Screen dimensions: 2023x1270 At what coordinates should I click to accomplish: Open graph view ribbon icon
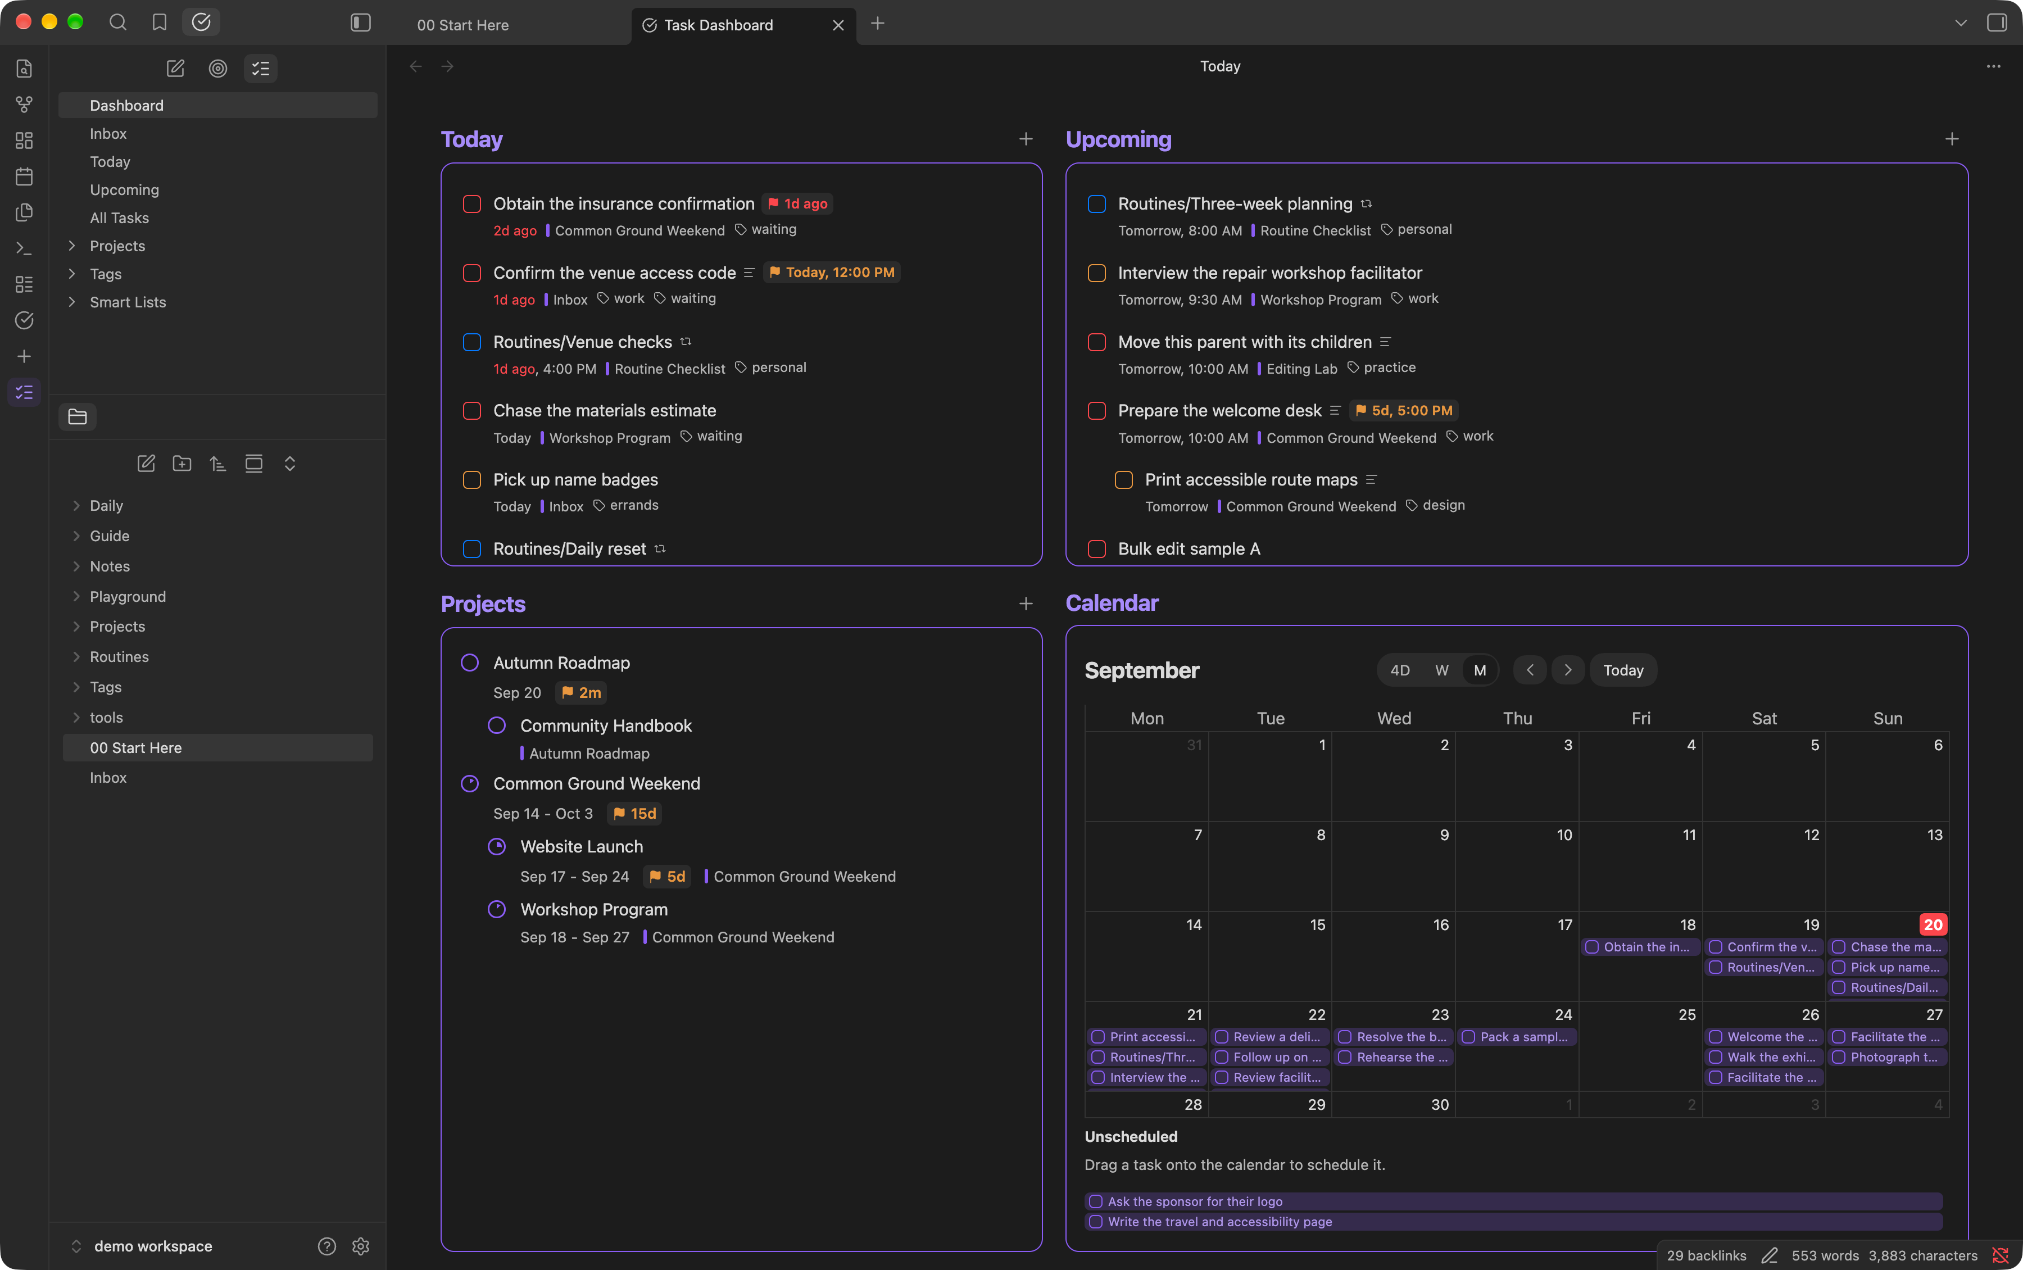(24, 104)
